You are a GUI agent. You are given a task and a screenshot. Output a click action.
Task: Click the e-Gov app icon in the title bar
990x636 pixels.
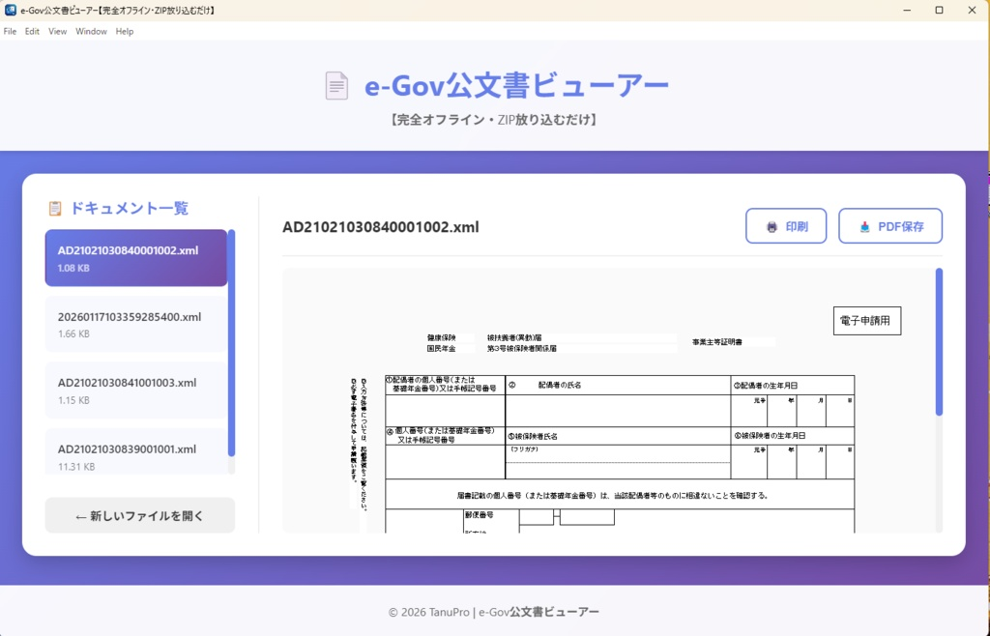10,10
